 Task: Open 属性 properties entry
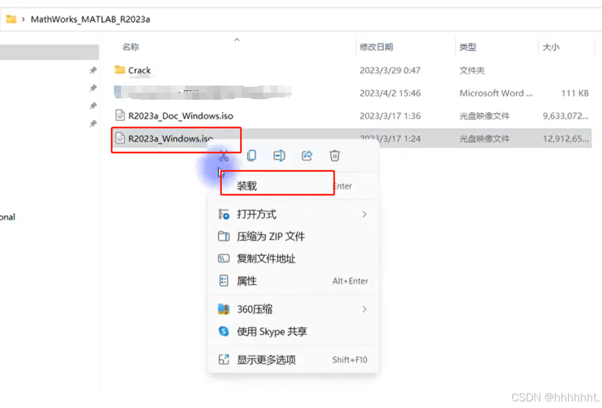coord(294,281)
